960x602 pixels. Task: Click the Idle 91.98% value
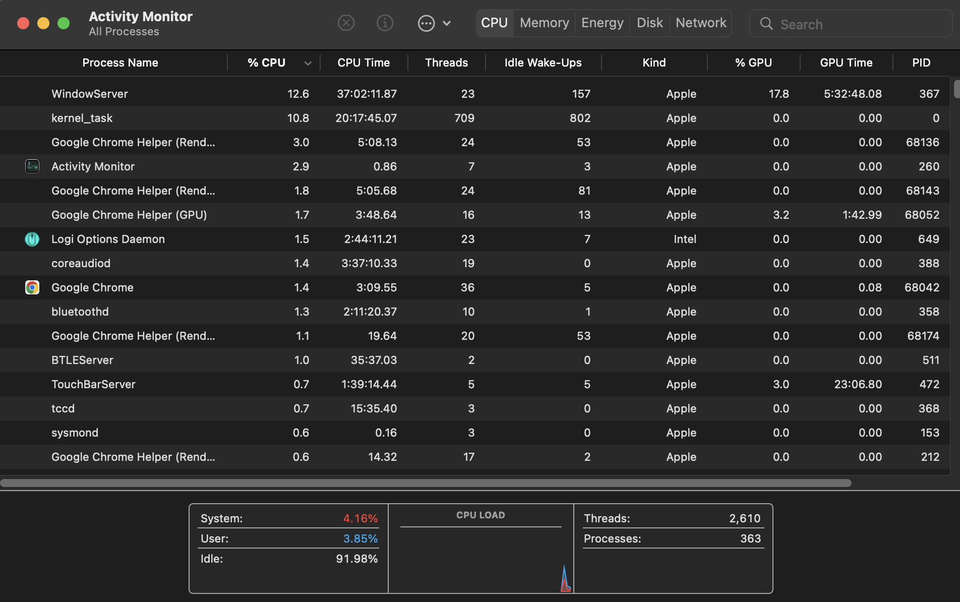click(357, 559)
